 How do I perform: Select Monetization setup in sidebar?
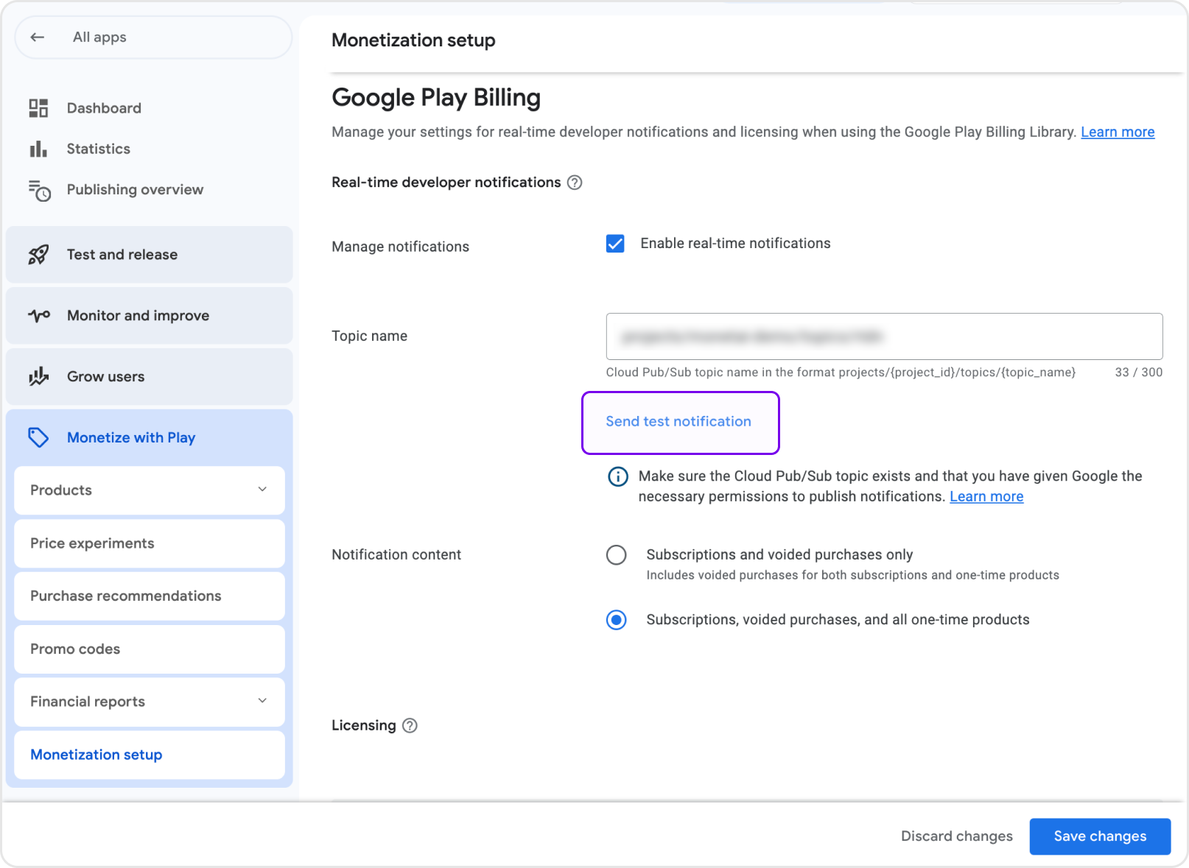[150, 755]
